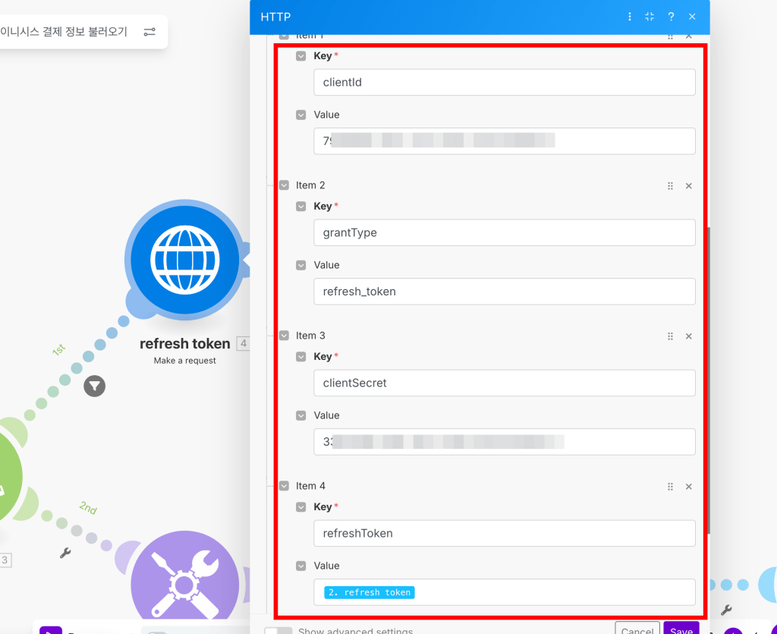This screenshot has height=634, width=777.
Task: Click the Cancel button
Action: pyautogui.click(x=637, y=629)
